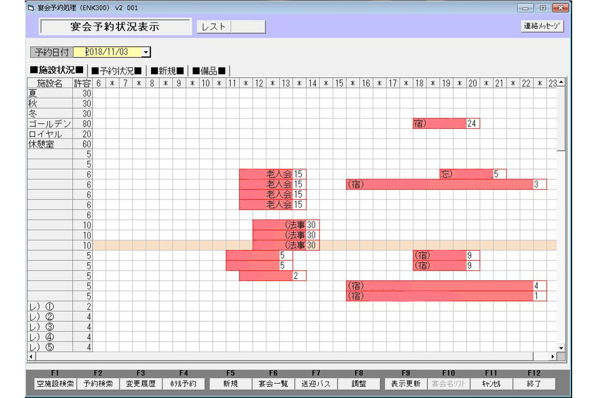
Task: Open 送迎バス shuttle bus screen
Action: click(316, 384)
